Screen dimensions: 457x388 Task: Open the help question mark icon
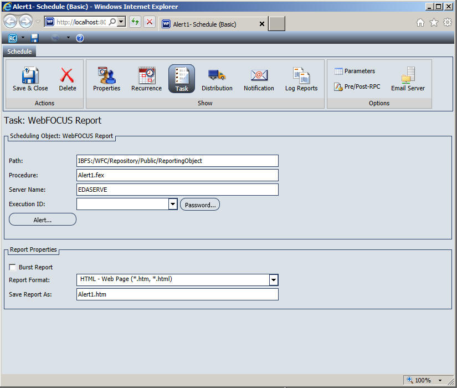[80, 38]
